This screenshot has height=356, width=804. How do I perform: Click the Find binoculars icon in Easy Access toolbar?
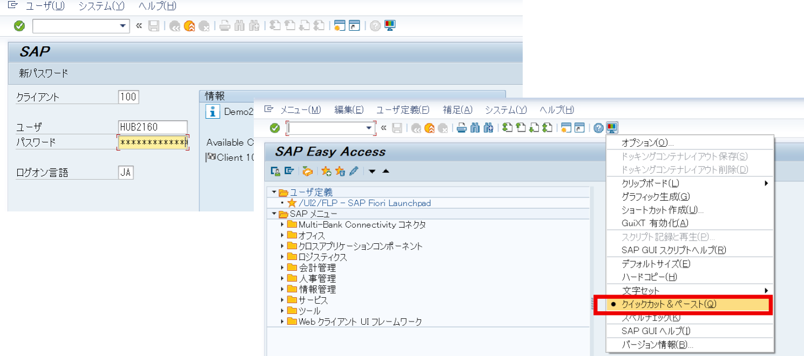[475, 128]
